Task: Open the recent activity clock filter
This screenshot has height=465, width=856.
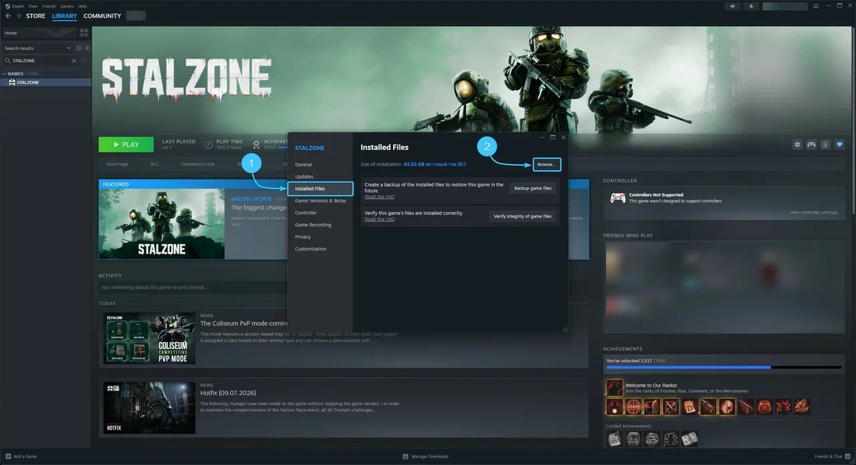Action: [x=78, y=48]
